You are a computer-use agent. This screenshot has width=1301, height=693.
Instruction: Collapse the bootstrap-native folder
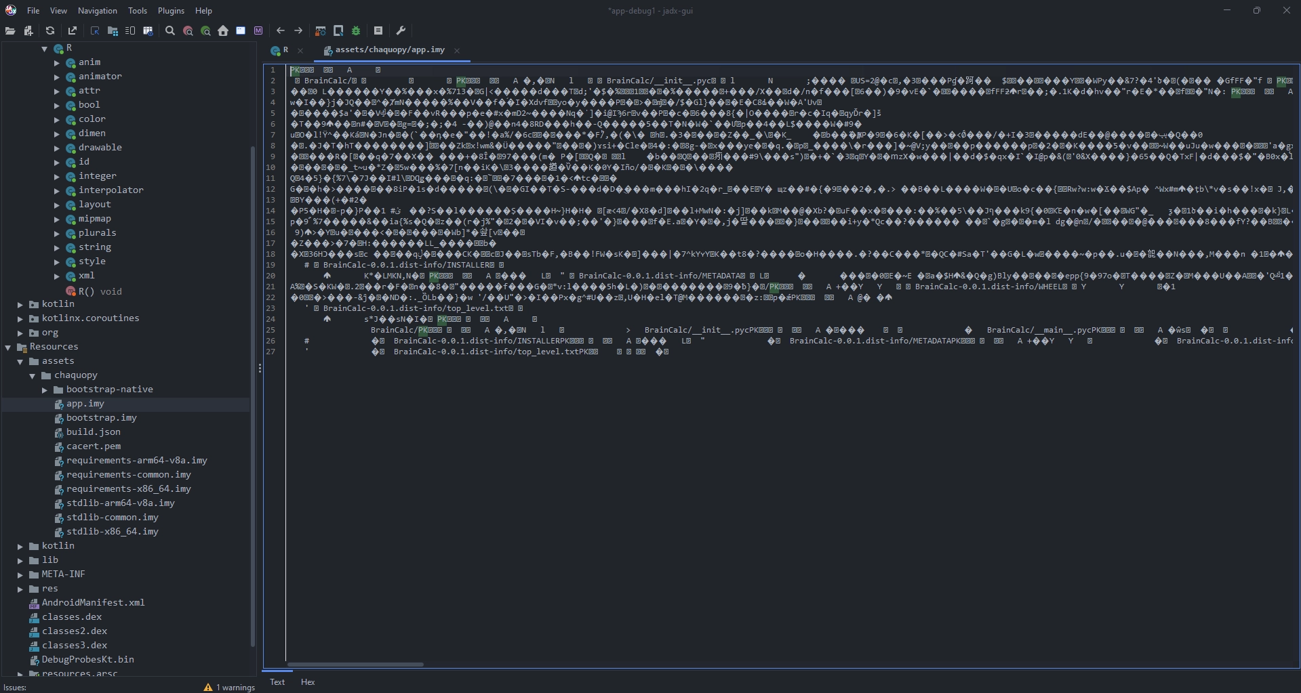click(45, 389)
